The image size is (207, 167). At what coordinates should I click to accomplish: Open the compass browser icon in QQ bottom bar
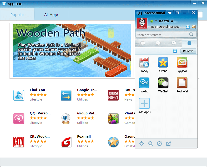pyautogui.click(x=159, y=144)
